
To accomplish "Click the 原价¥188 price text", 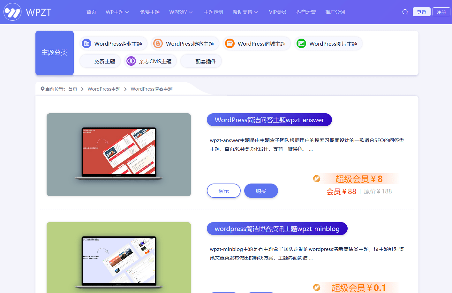I will pos(378,192).
